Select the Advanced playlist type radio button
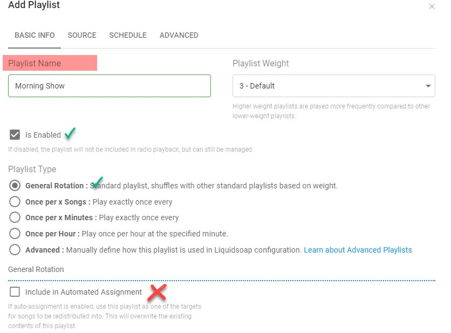Image resolution: width=451 pixels, height=333 pixels. click(x=15, y=250)
